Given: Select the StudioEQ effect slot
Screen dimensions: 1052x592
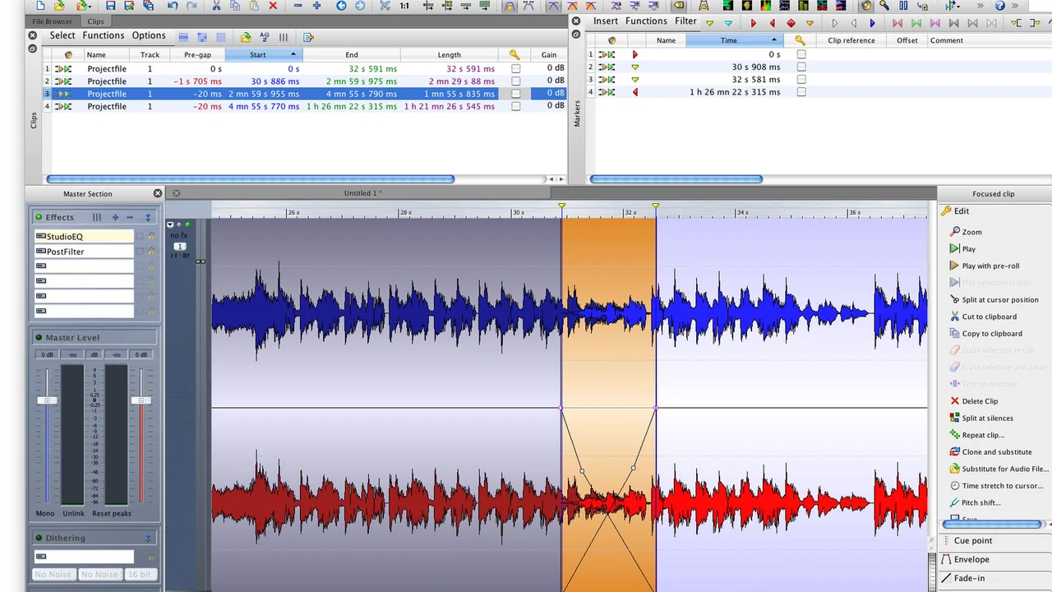Looking at the screenshot, I should point(84,237).
